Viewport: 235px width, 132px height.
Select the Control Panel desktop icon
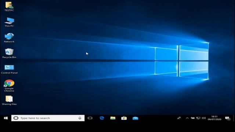pyautogui.click(x=9, y=69)
